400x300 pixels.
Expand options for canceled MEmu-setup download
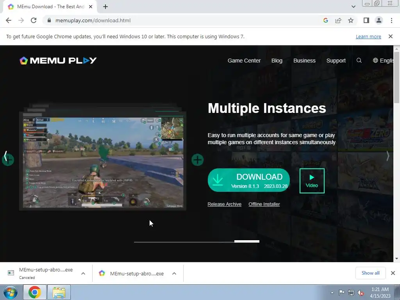click(83, 273)
